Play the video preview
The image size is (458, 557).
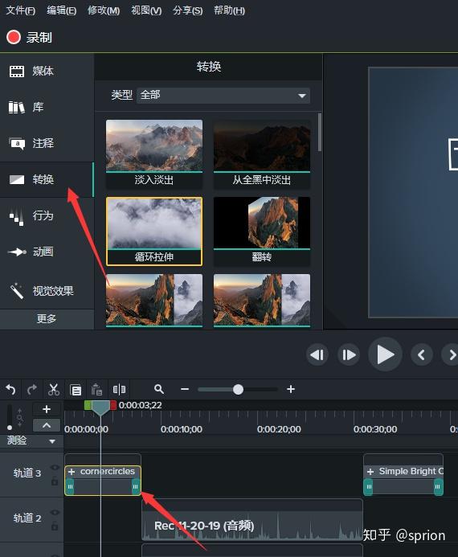(385, 354)
